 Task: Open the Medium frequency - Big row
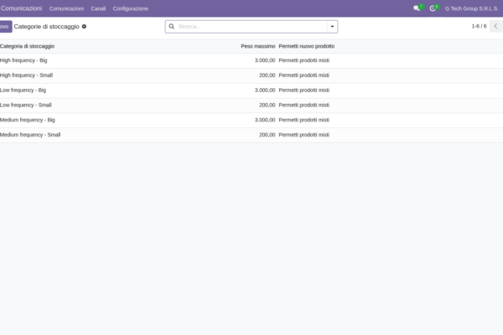251,120
